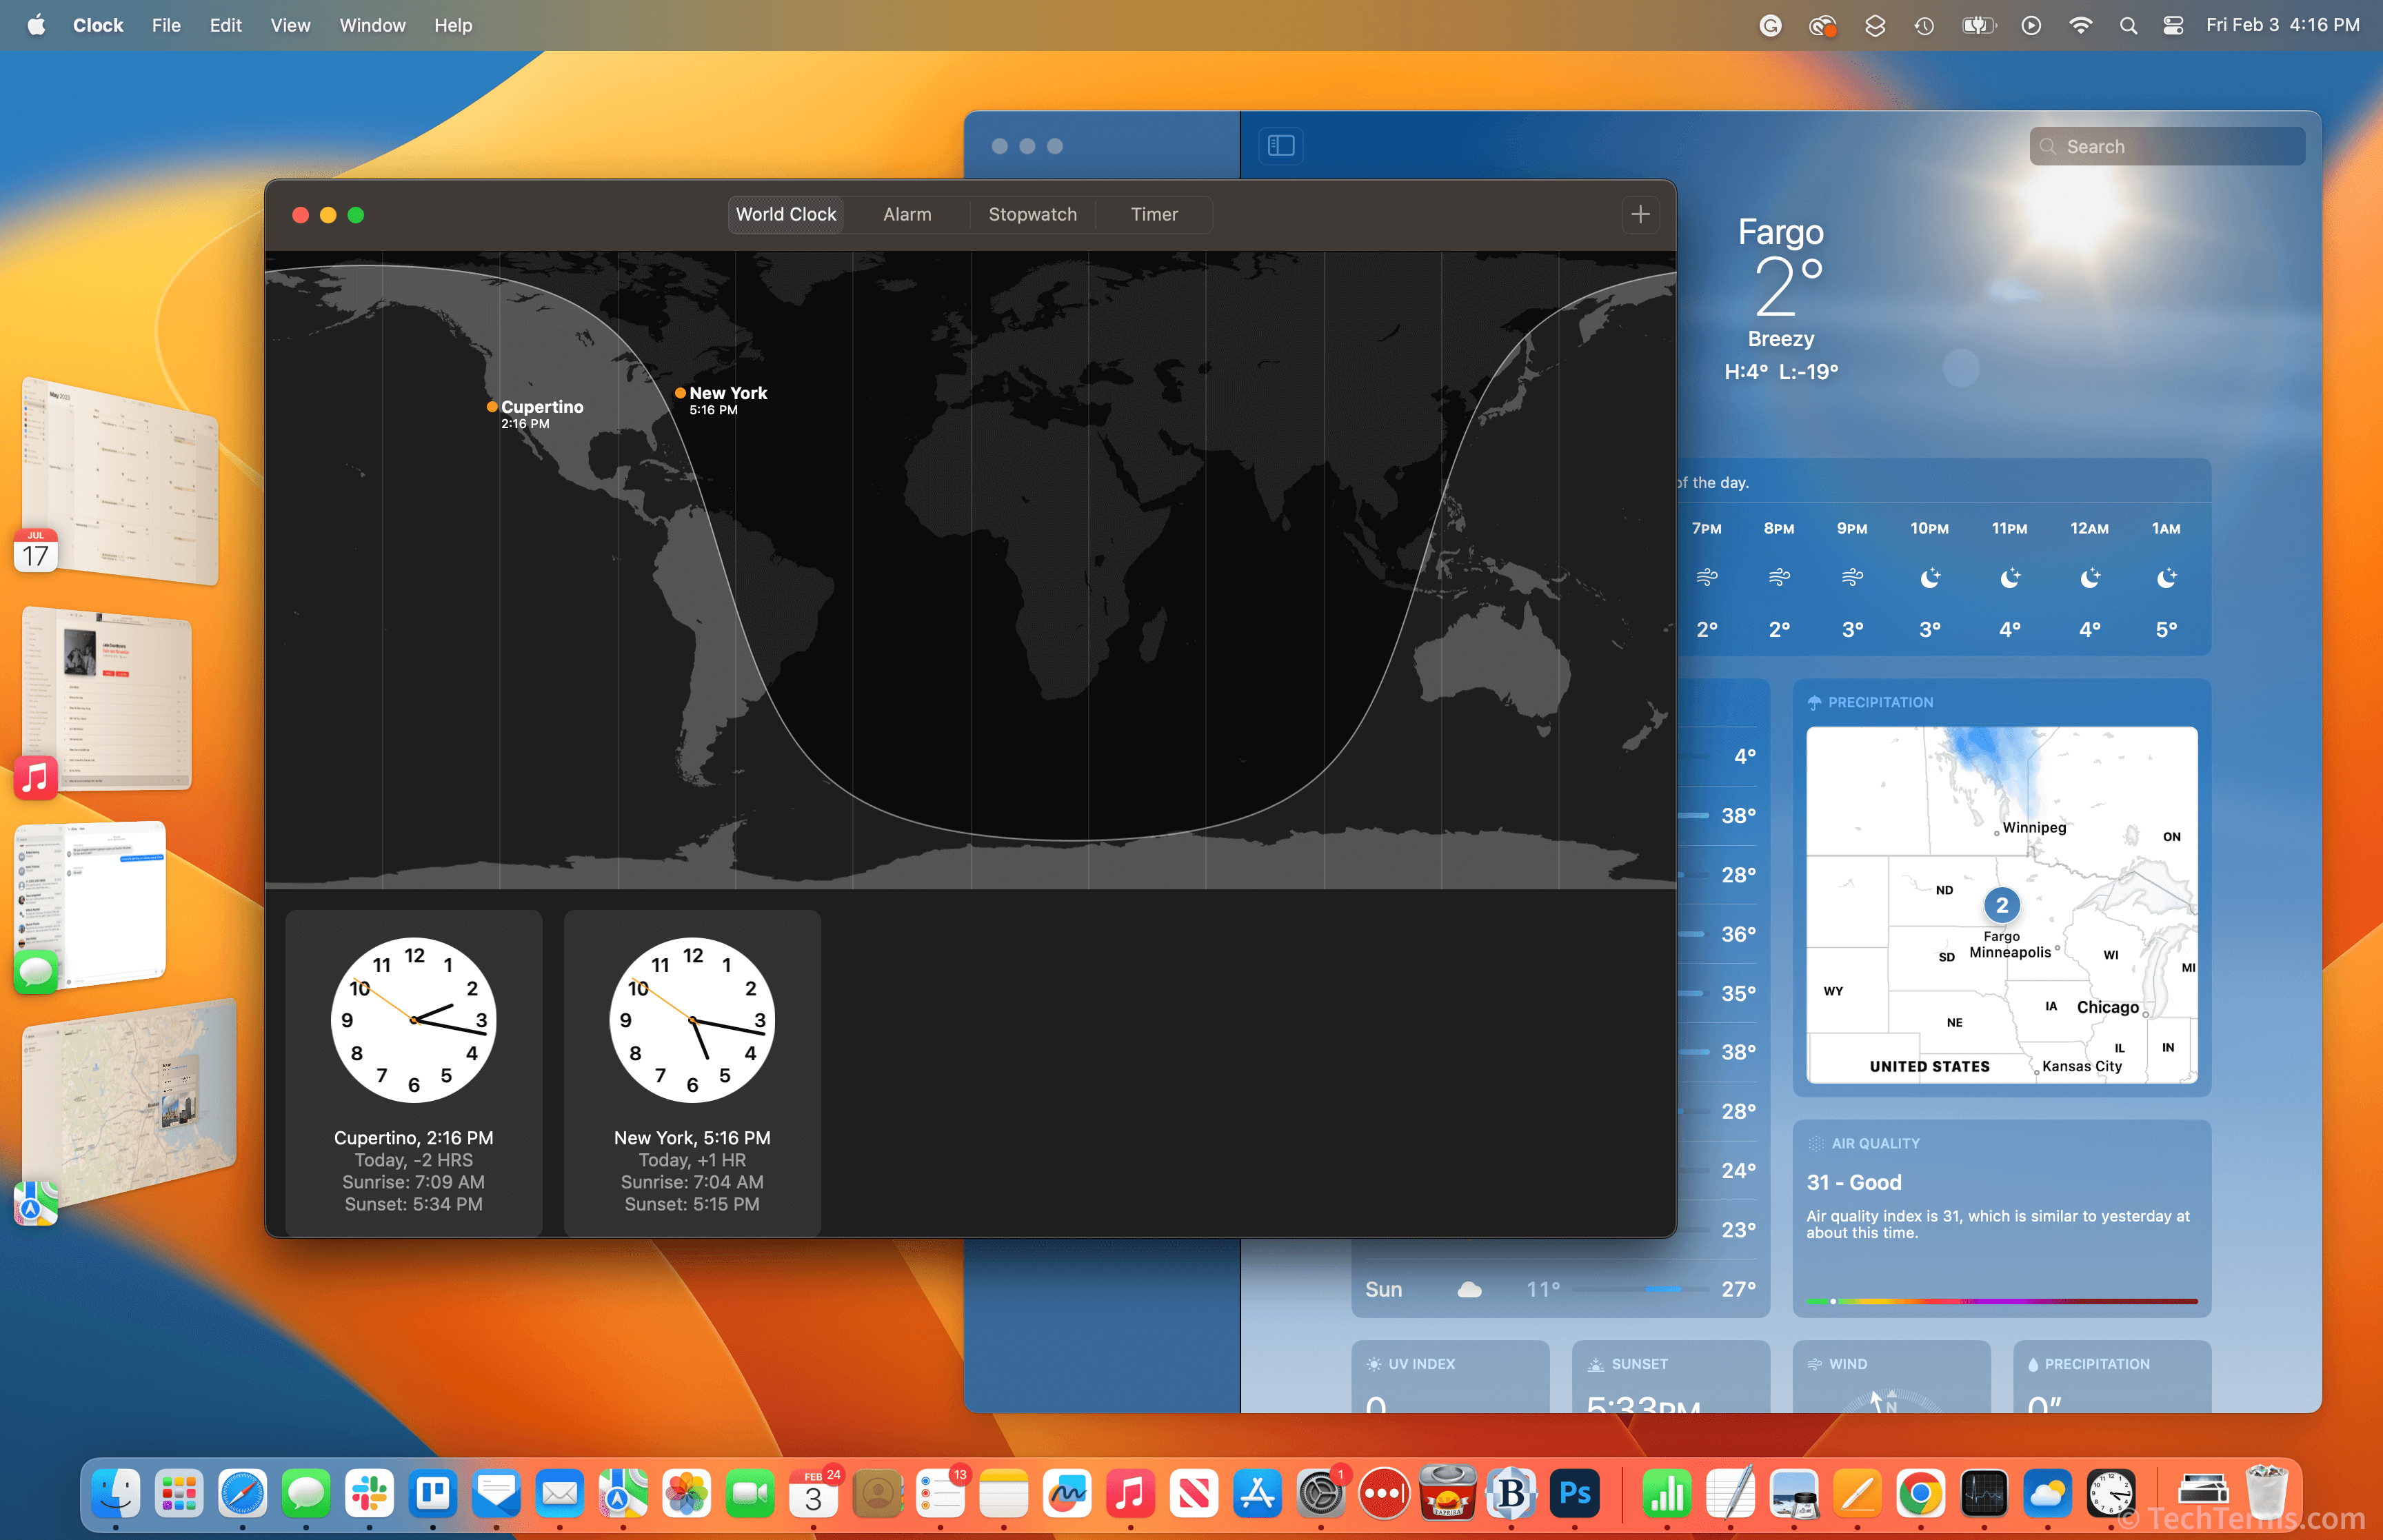Screen dimensions: 2383x1540
Task: Open the Window menu
Action: 372,26
